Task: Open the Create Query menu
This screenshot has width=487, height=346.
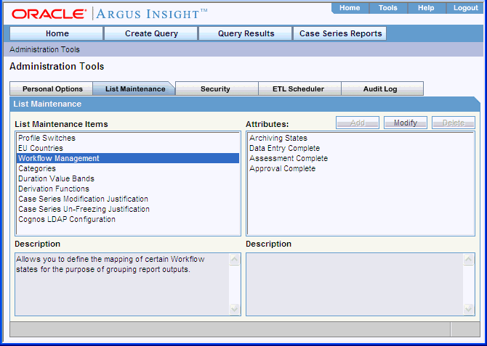Action: (x=151, y=33)
